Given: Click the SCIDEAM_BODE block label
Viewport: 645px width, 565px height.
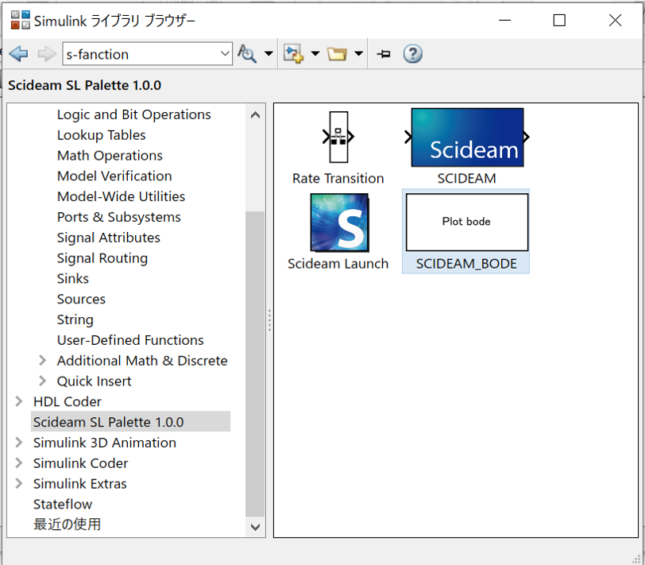Looking at the screenshot, I should pos(466,264).
